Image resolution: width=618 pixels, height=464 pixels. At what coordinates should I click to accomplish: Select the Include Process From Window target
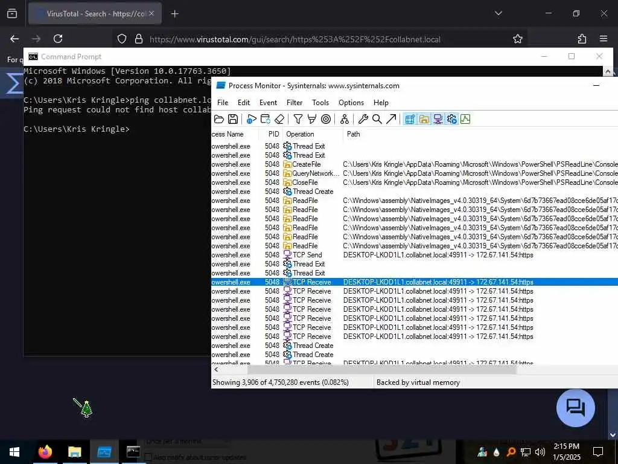[325, 119]
